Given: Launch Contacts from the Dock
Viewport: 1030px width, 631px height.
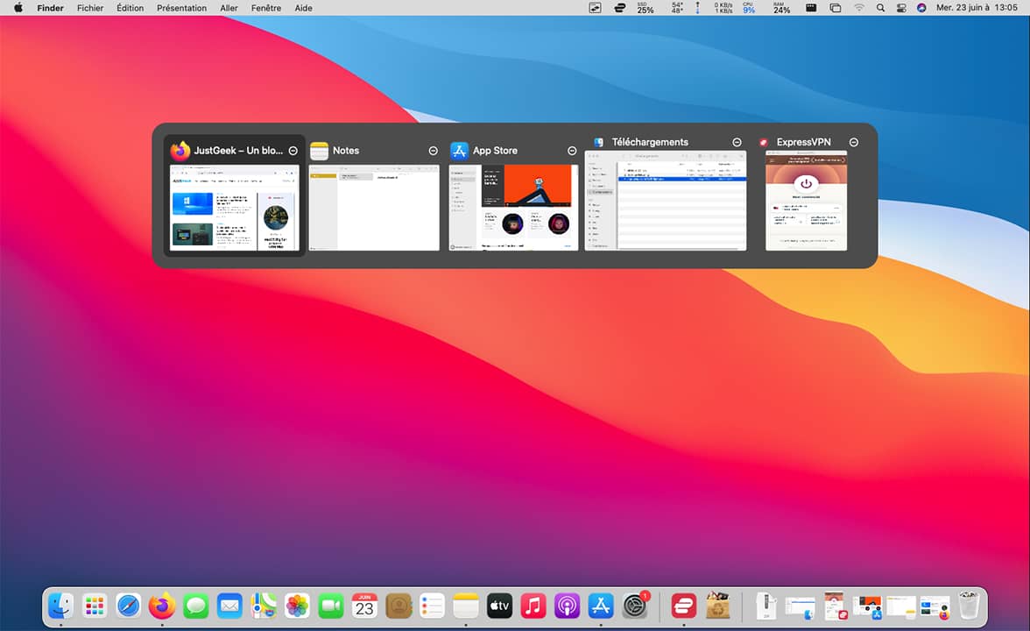Looking at the screenshot, I should 399,606.
